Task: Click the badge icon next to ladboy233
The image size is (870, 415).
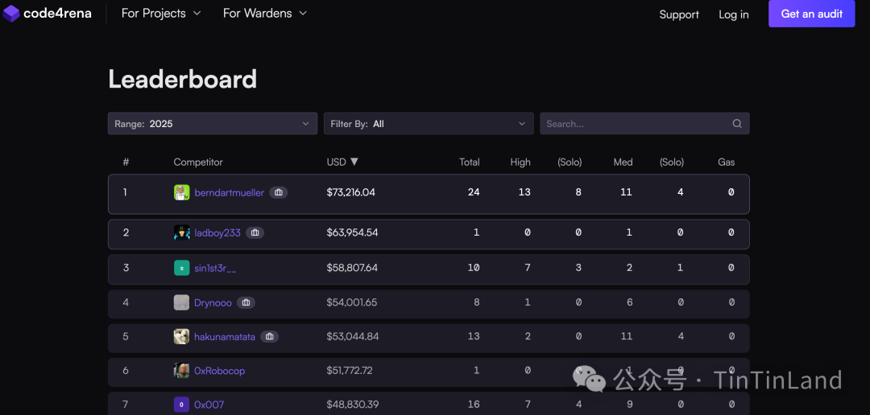Action: tap(255, 232)
